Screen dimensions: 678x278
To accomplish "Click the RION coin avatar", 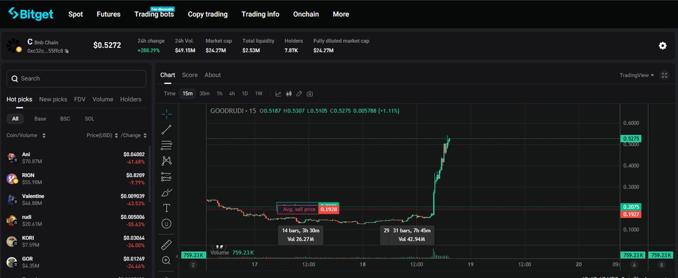I will (12, 178).
